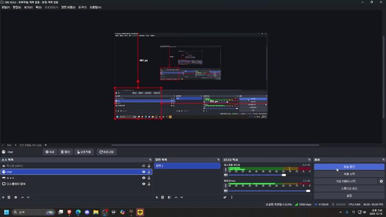Open desktop audio three-dot options menu
The width and height of the screenshot is (386, 217).
(x=225, y=170)
